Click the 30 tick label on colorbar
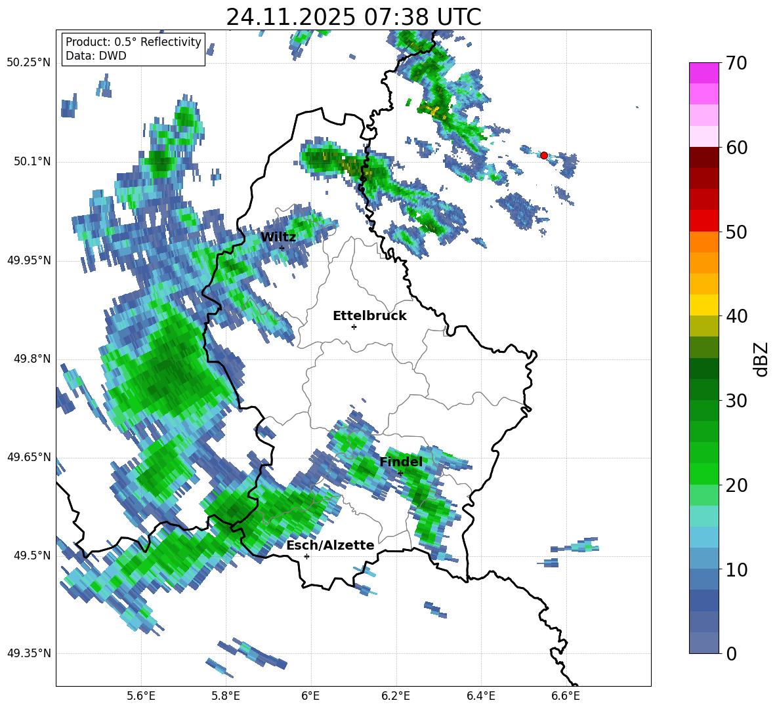The width and height of the screenshot is (777, 709). pyautogui.click(x=736, y=401)
